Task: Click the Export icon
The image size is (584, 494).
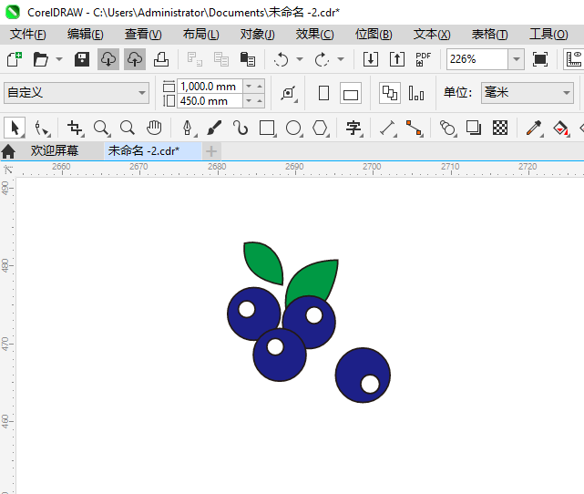Action: (x=397, y=59)
